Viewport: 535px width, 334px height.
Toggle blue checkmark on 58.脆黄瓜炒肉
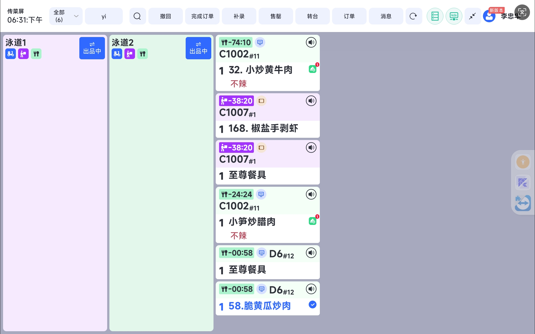(312, 305)
